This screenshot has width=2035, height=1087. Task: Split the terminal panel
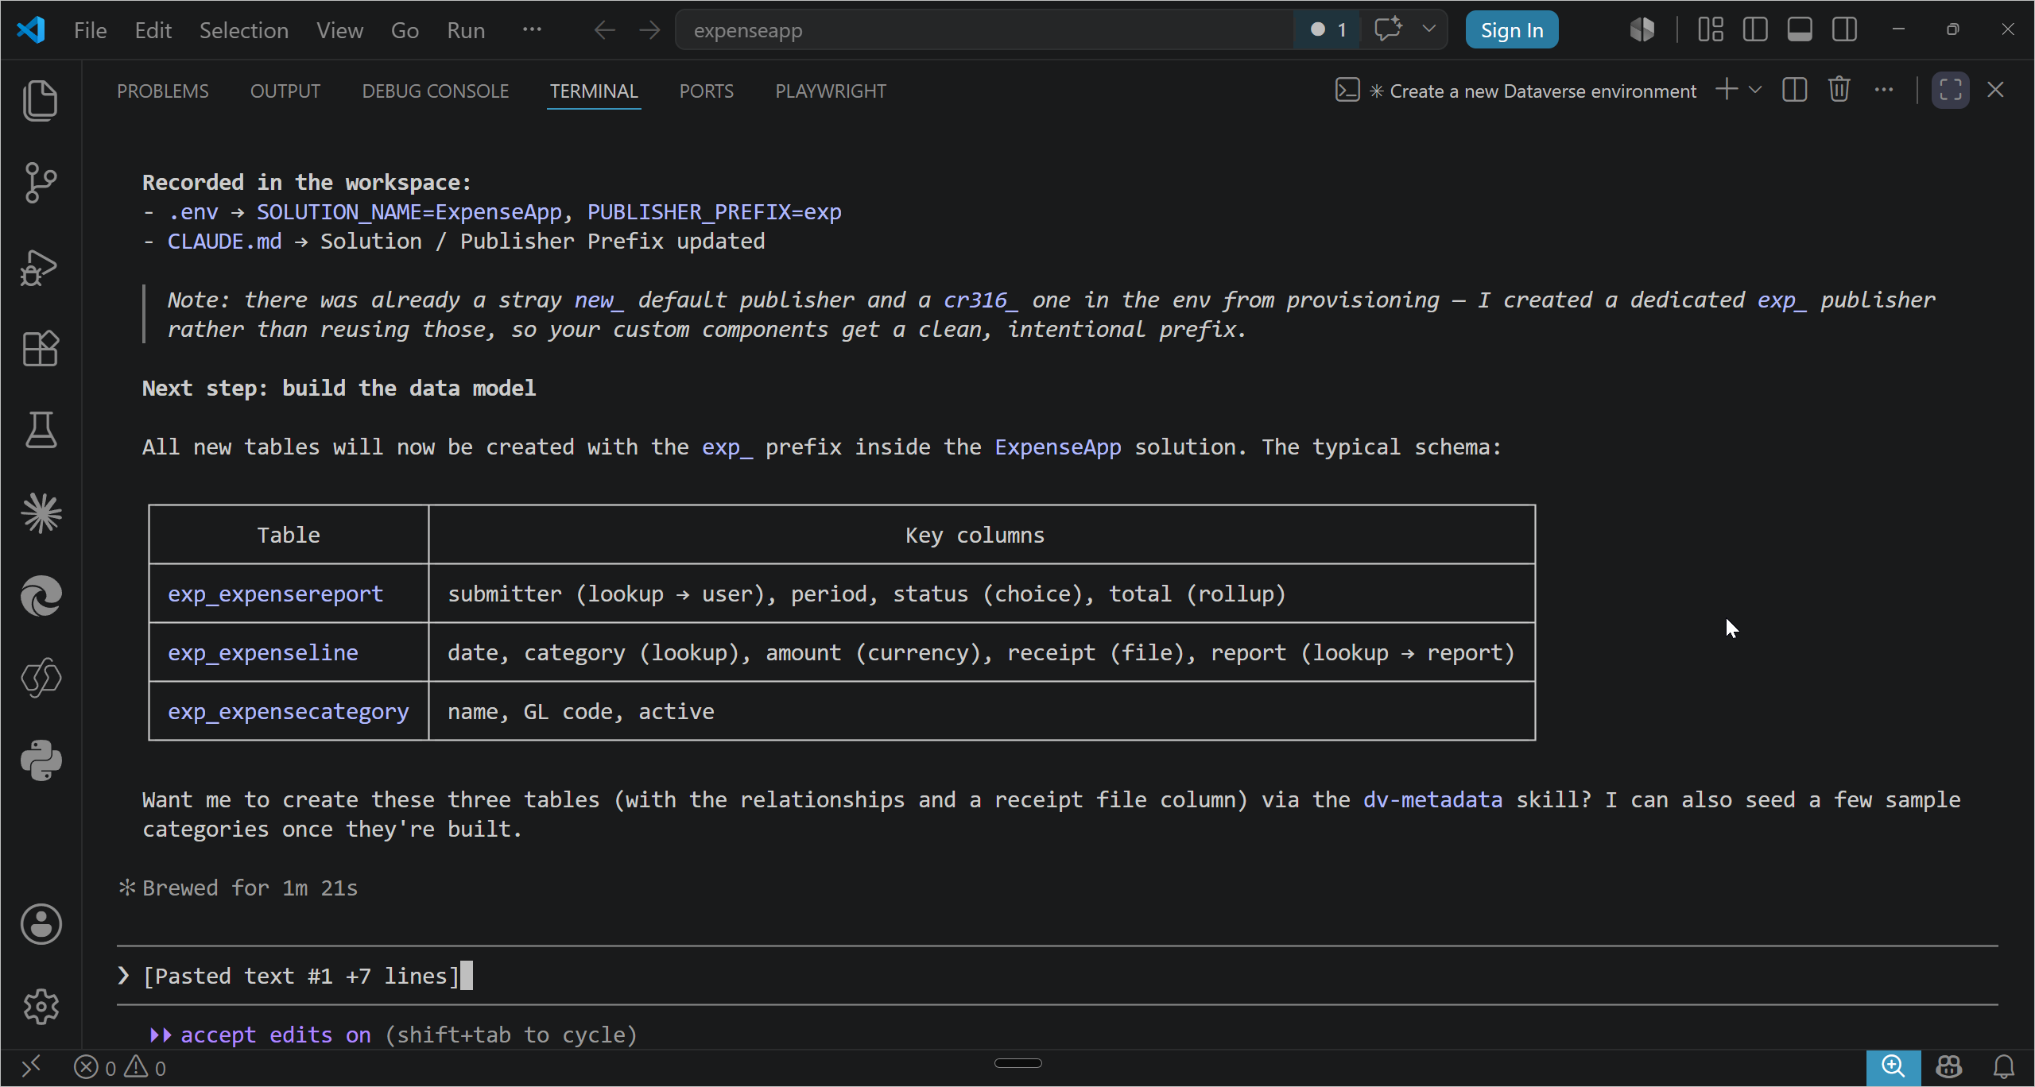coord(1795,90)
